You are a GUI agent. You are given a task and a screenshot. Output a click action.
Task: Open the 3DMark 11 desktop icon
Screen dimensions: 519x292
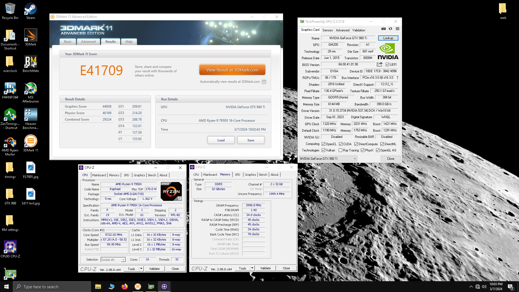[31, 144]
